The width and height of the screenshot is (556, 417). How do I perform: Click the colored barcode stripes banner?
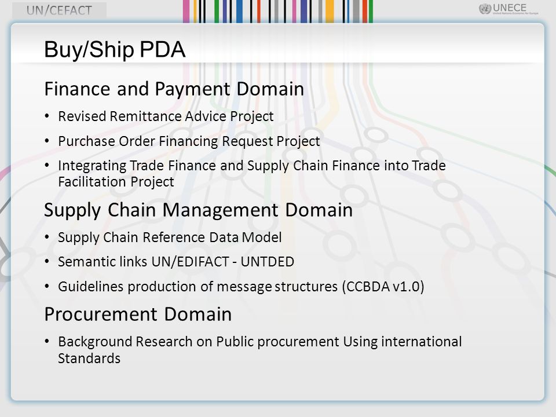pyautogui.click(x=277, y=12)
